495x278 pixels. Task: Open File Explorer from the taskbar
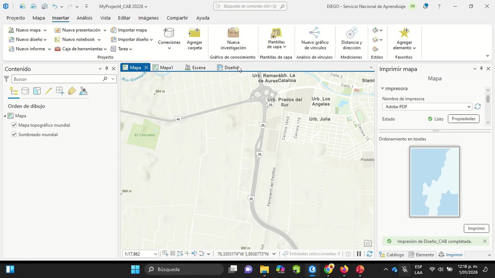tap(264, 269)
